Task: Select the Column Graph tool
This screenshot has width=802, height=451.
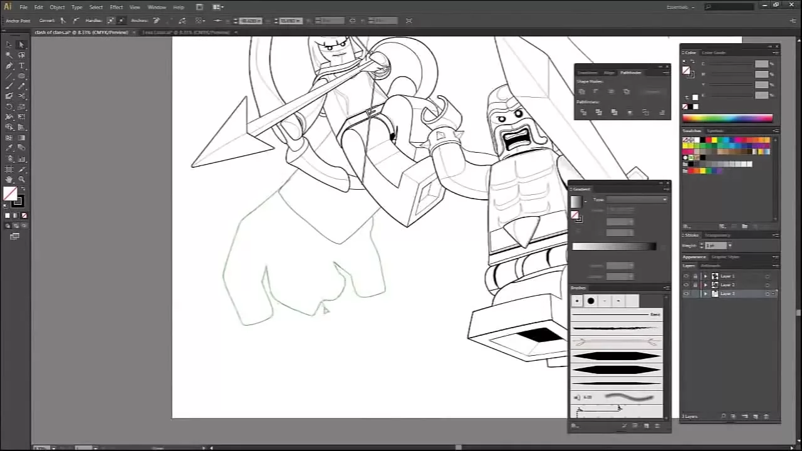Action: (21, 158)
